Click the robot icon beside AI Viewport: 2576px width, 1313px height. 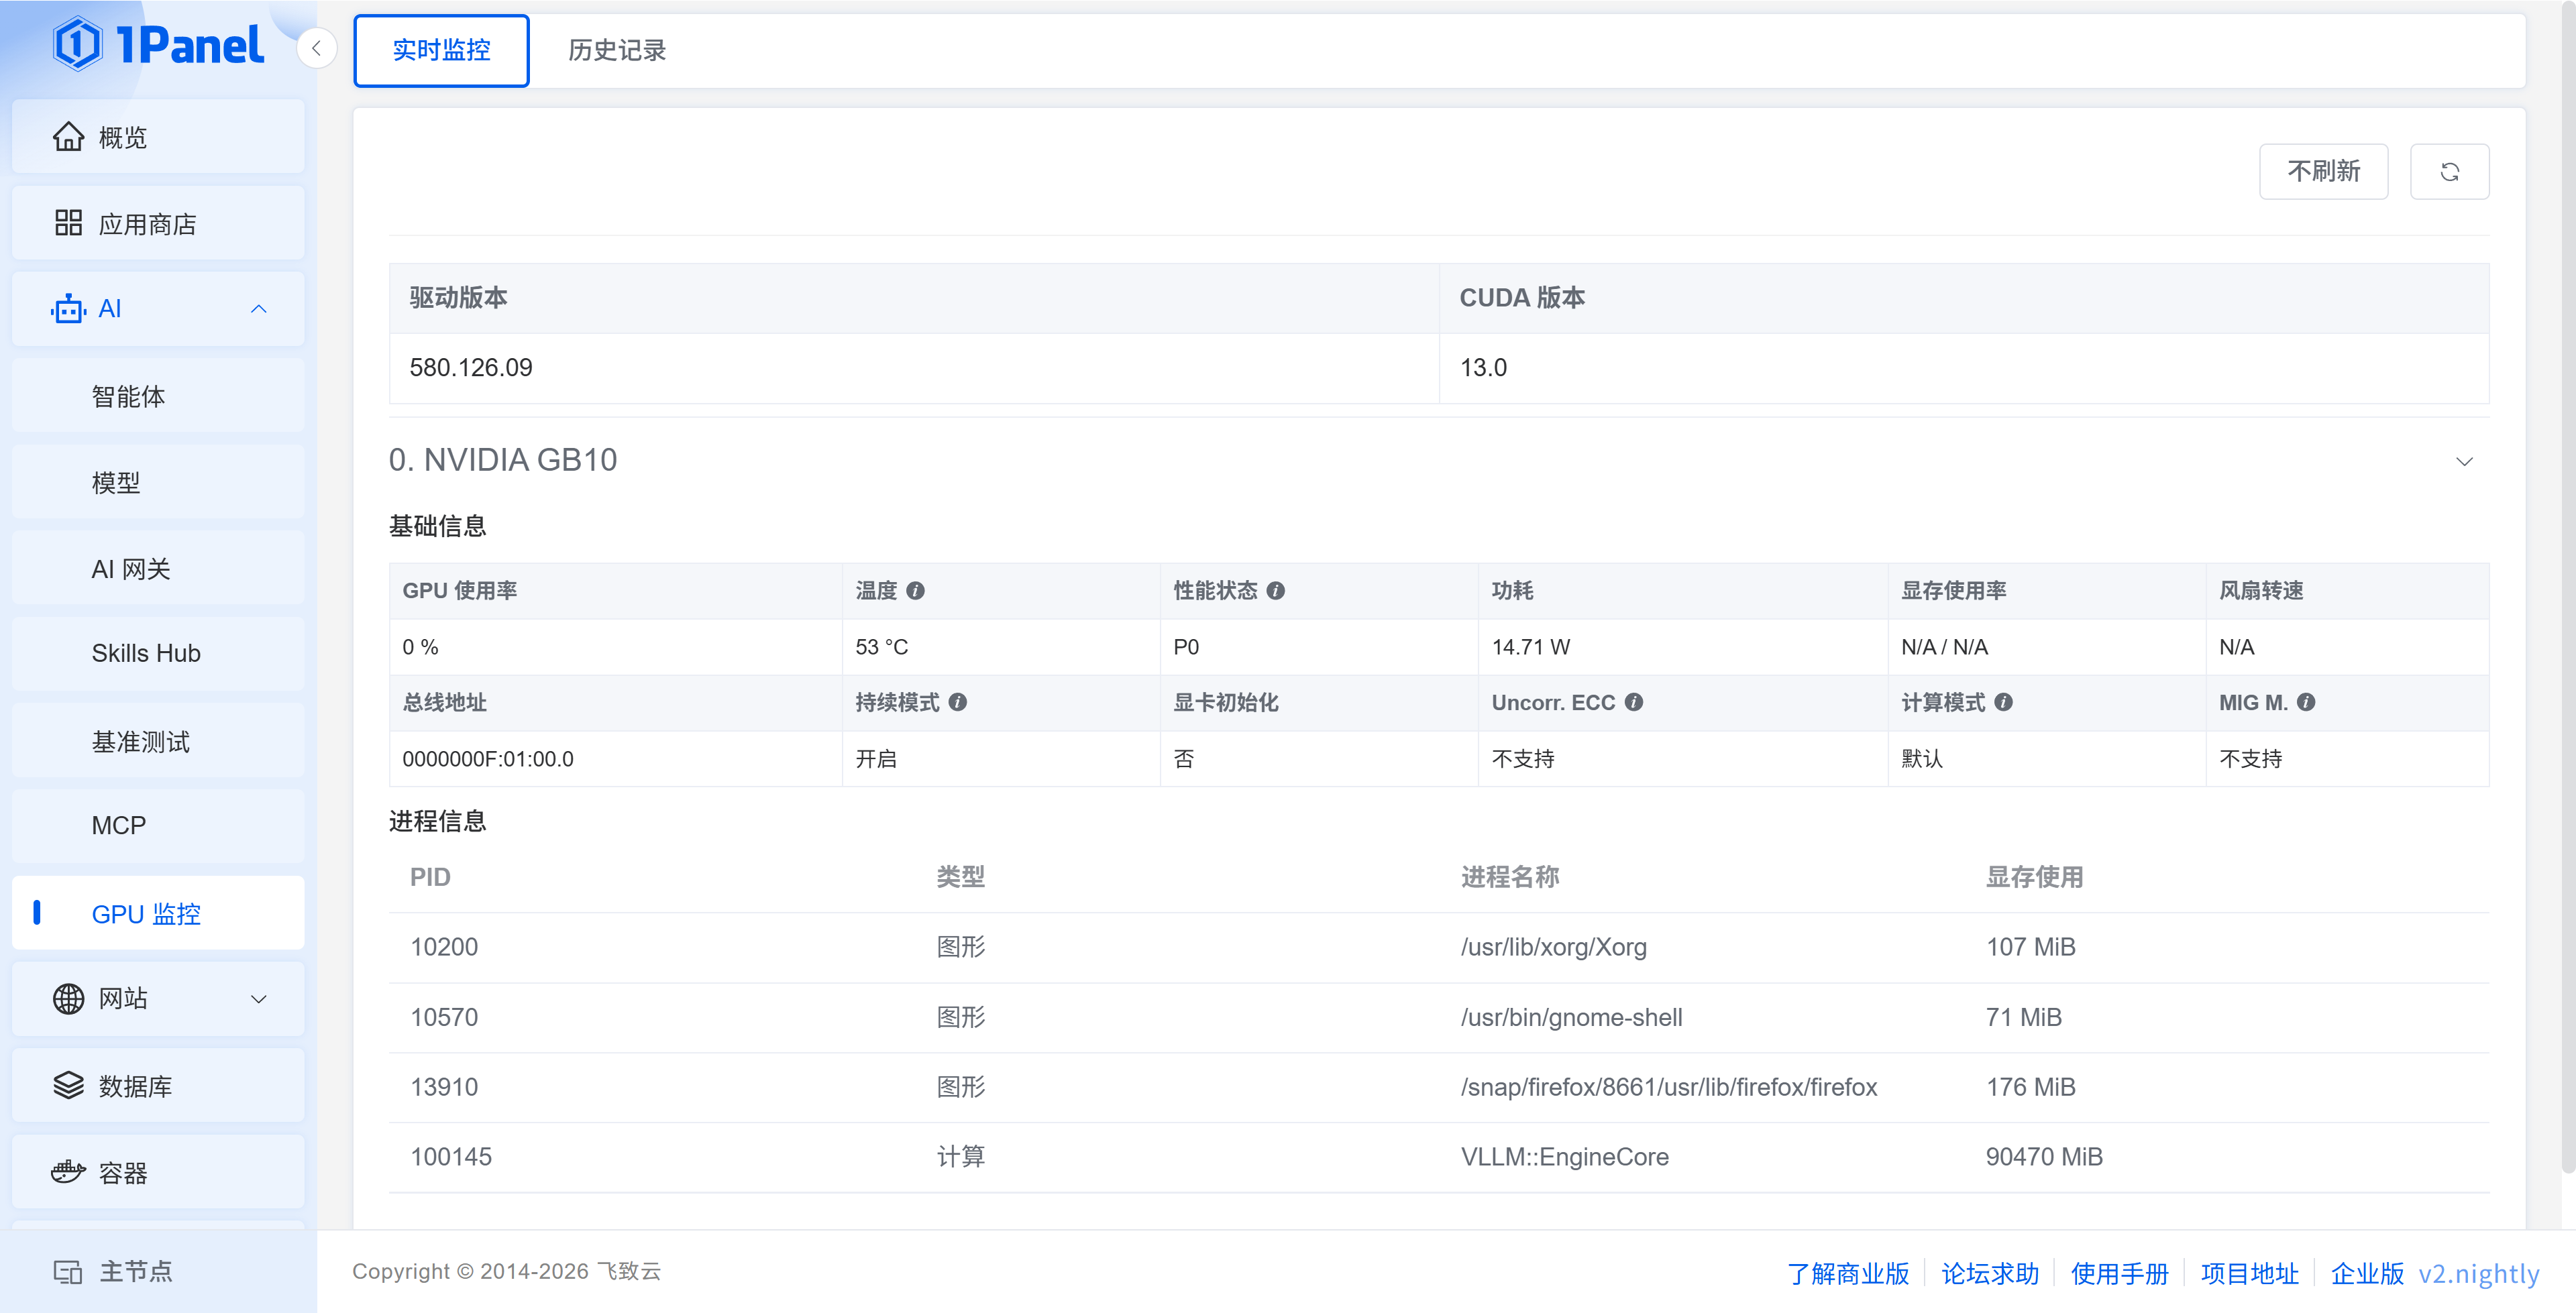[68, 309]
